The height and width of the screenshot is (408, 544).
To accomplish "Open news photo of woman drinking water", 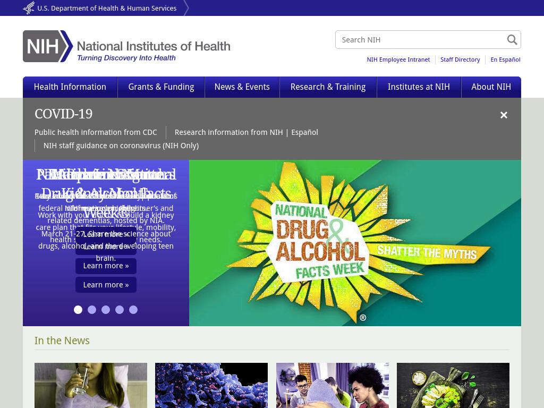I will (91, 386).
